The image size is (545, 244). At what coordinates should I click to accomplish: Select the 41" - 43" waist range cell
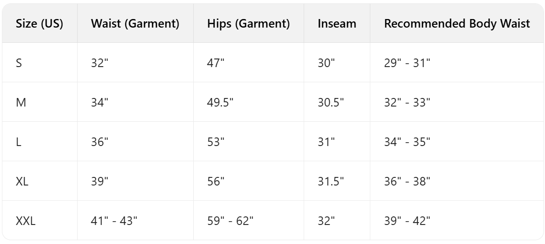(114, 221)
